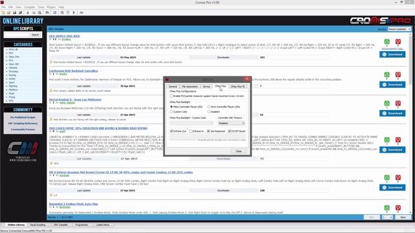Thumbs down the Mortal Kombat Kung Lao script

(x=397, y=104)
